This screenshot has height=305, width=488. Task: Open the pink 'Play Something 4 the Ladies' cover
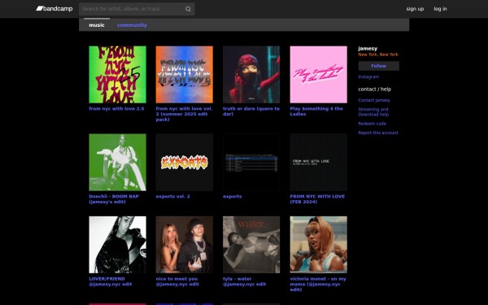[x=318, y=74]
